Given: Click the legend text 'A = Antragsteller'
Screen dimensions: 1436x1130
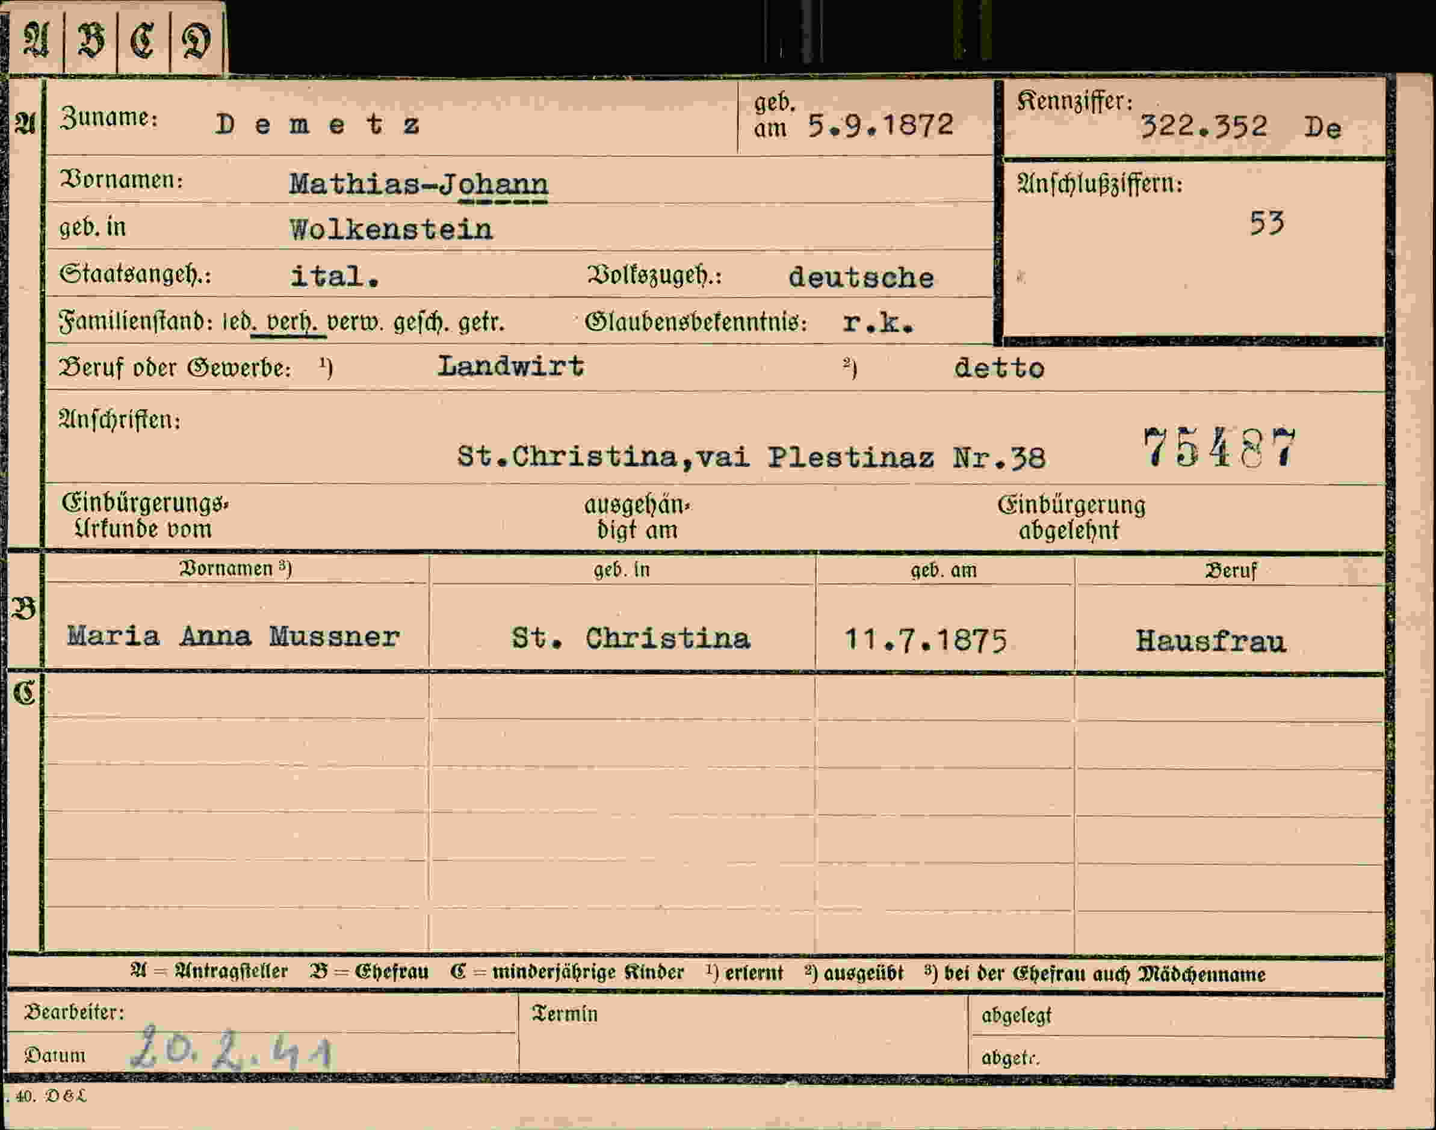Looking at the screenshot, I should pyautogui.click(x=209, y=971).
